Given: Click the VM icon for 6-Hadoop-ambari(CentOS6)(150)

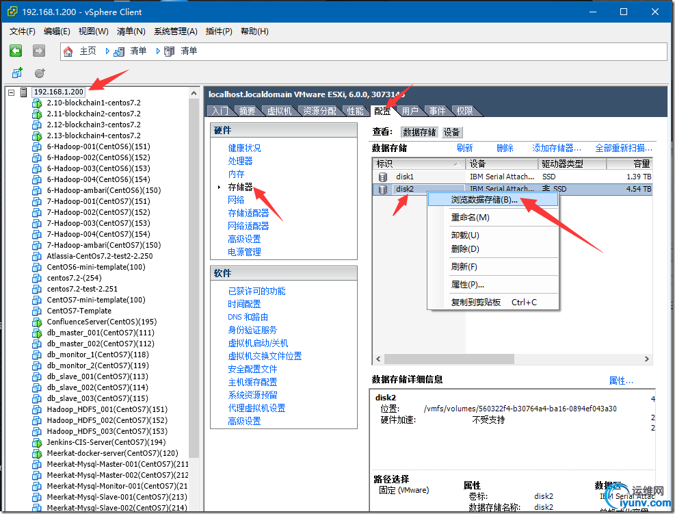Looking at the screenshot, I should click(x=37, y=191).
